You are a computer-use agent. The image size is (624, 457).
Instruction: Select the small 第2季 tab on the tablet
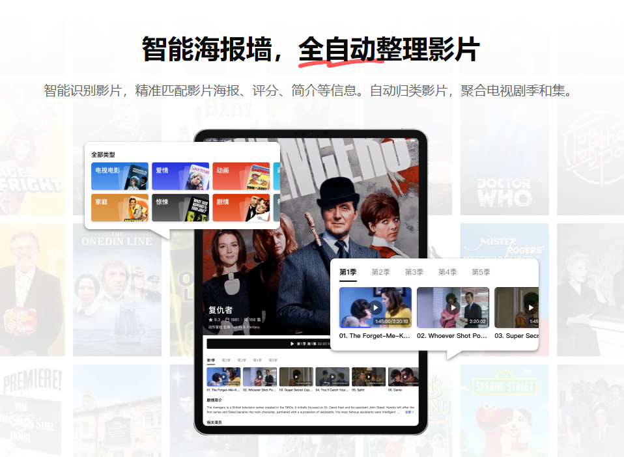coord(226,360)
